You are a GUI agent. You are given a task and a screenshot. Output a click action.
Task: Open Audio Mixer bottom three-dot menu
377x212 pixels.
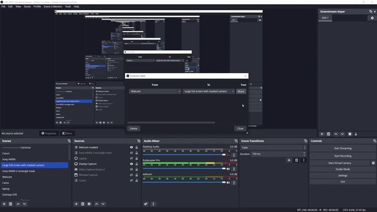(x=153, y=204)
